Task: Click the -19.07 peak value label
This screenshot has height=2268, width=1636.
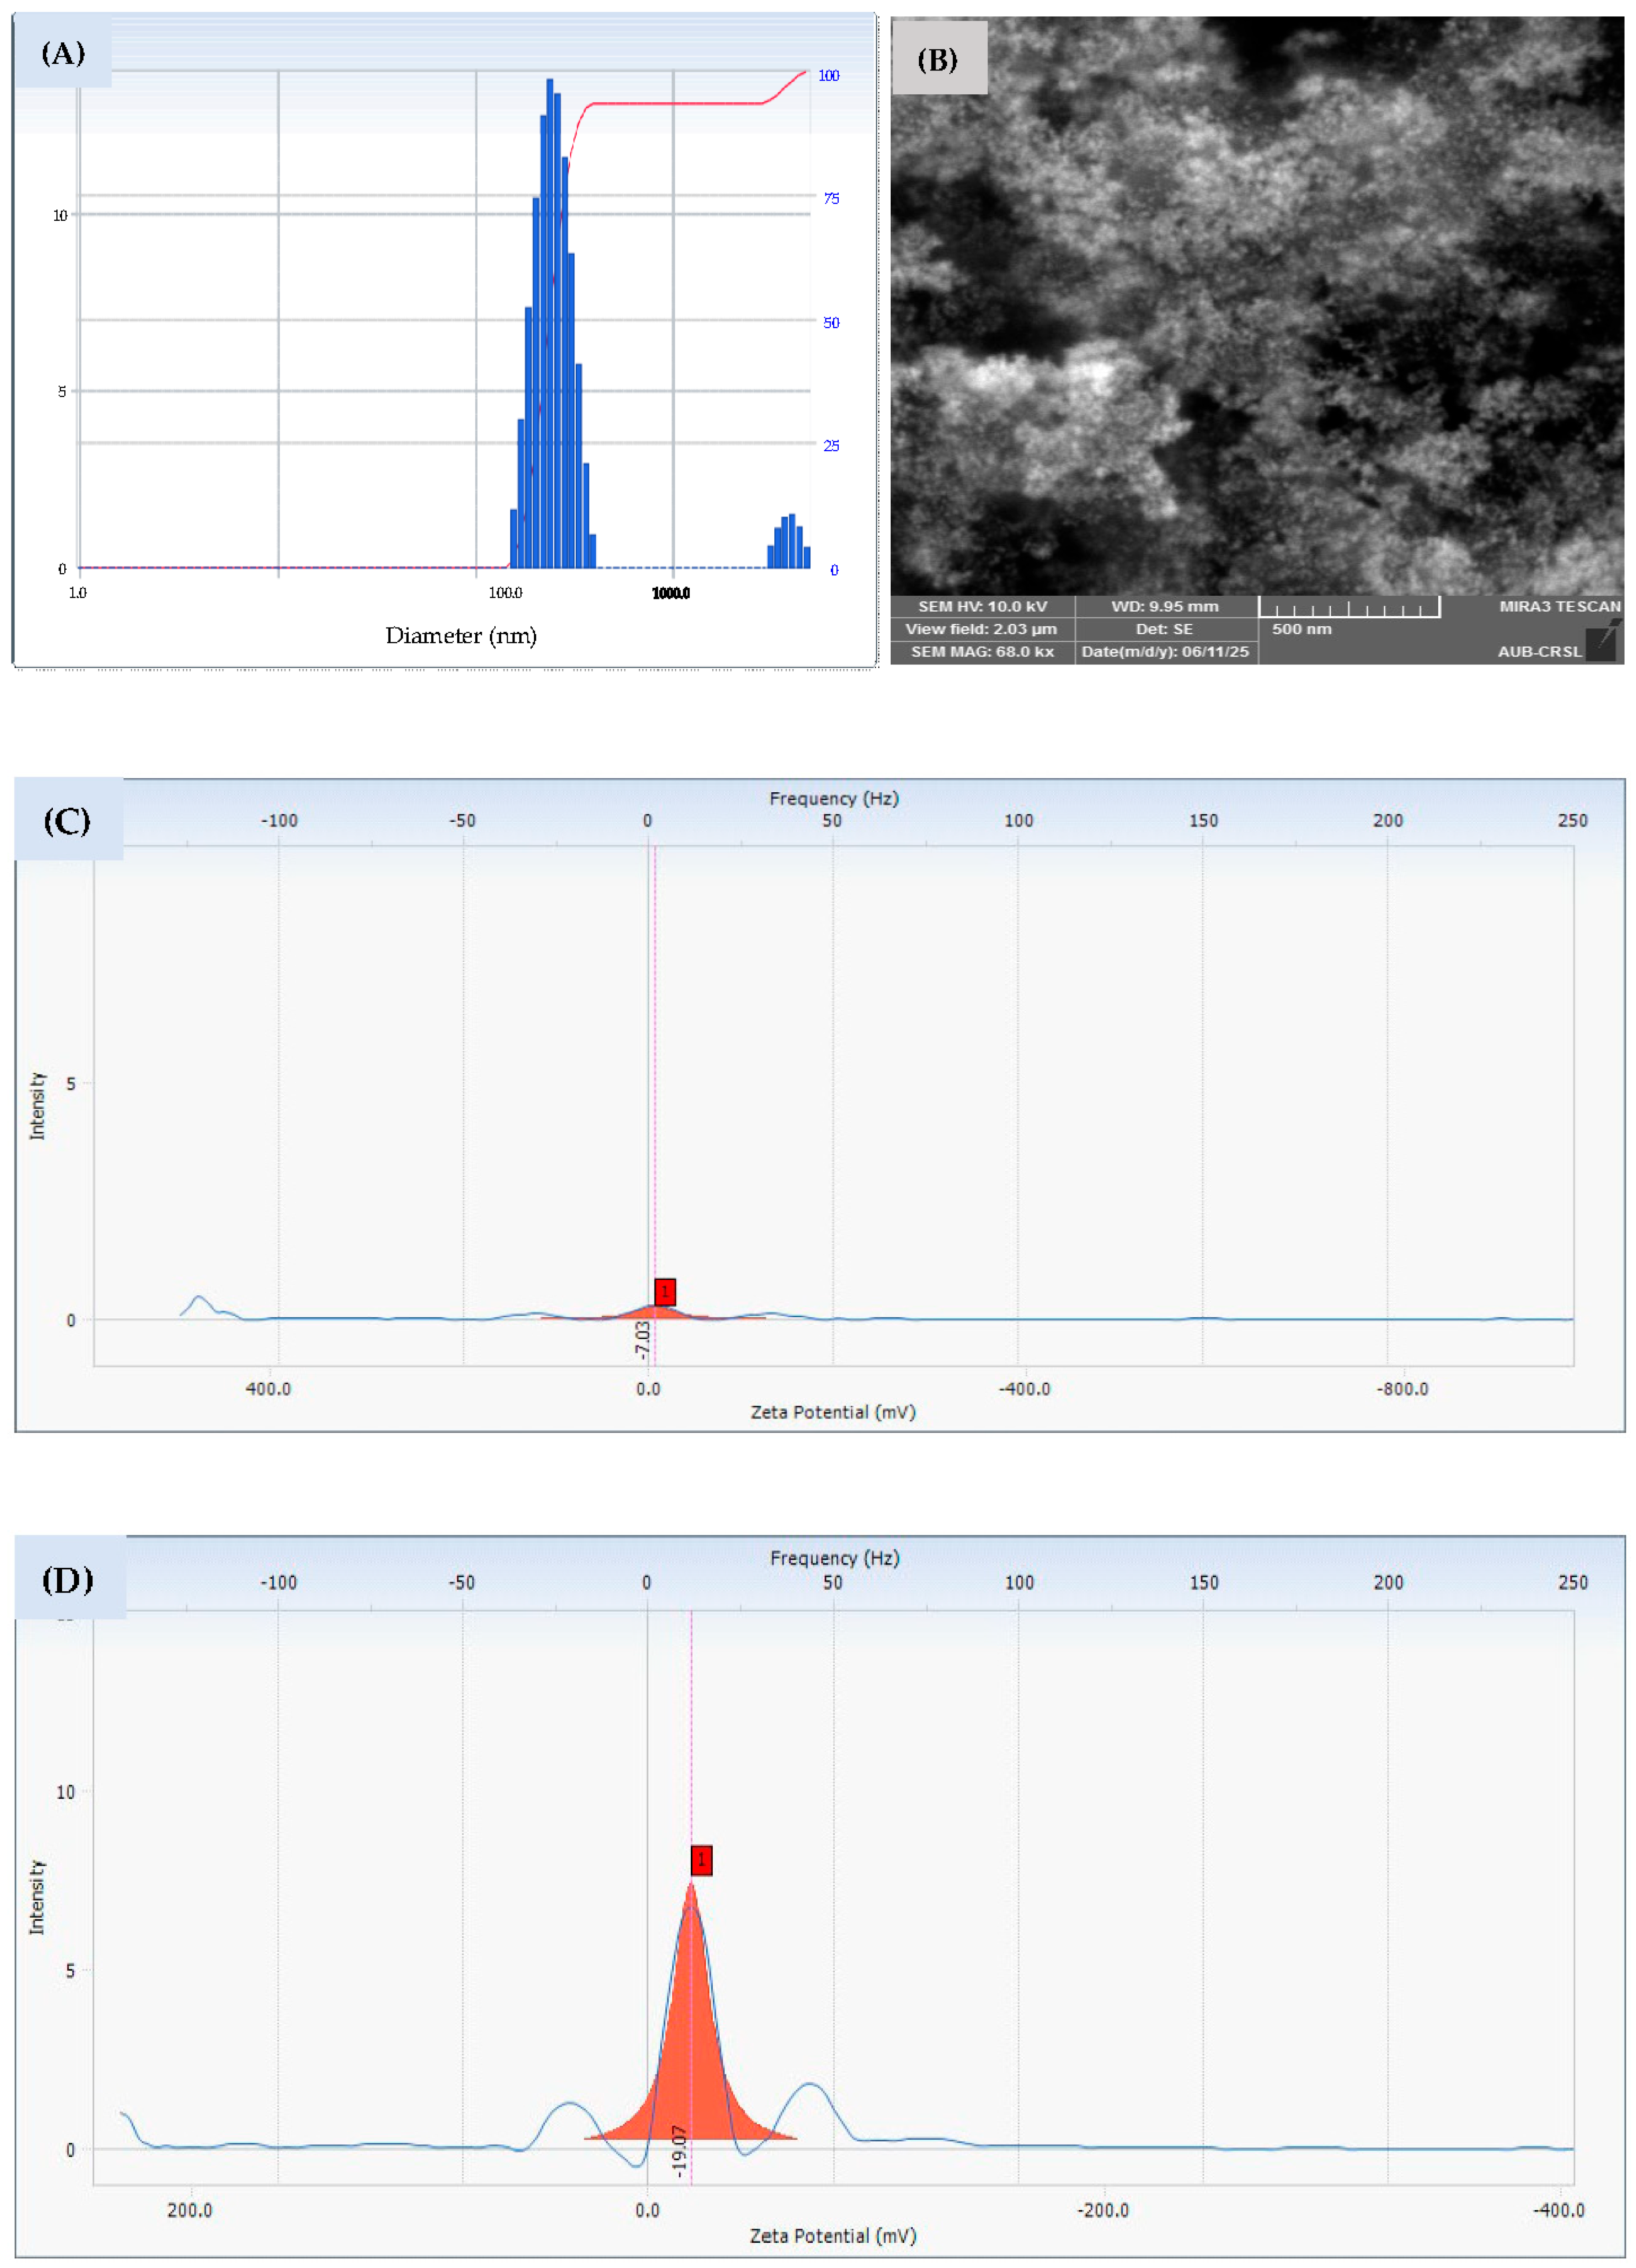Action: coord(680,2151)
